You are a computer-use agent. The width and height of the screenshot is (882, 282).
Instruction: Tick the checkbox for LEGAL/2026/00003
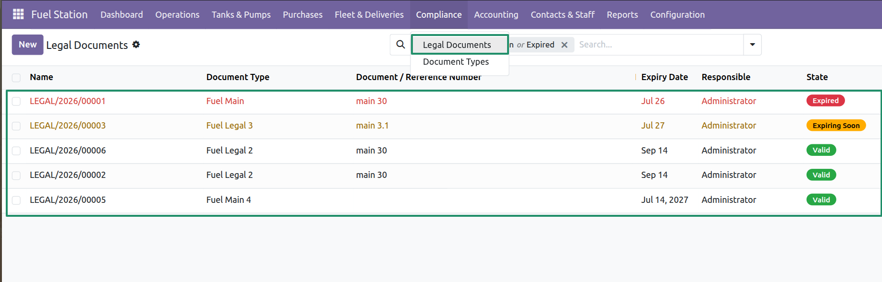click(x=16, y=126)
